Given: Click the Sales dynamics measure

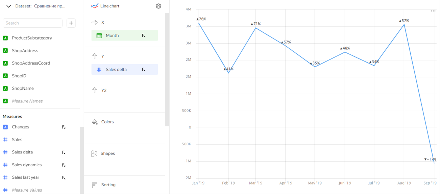Looking at the screenshot, I should coord(27,165).
